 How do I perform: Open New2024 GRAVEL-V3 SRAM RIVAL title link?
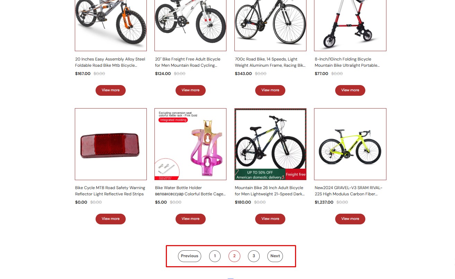[348, 191]
